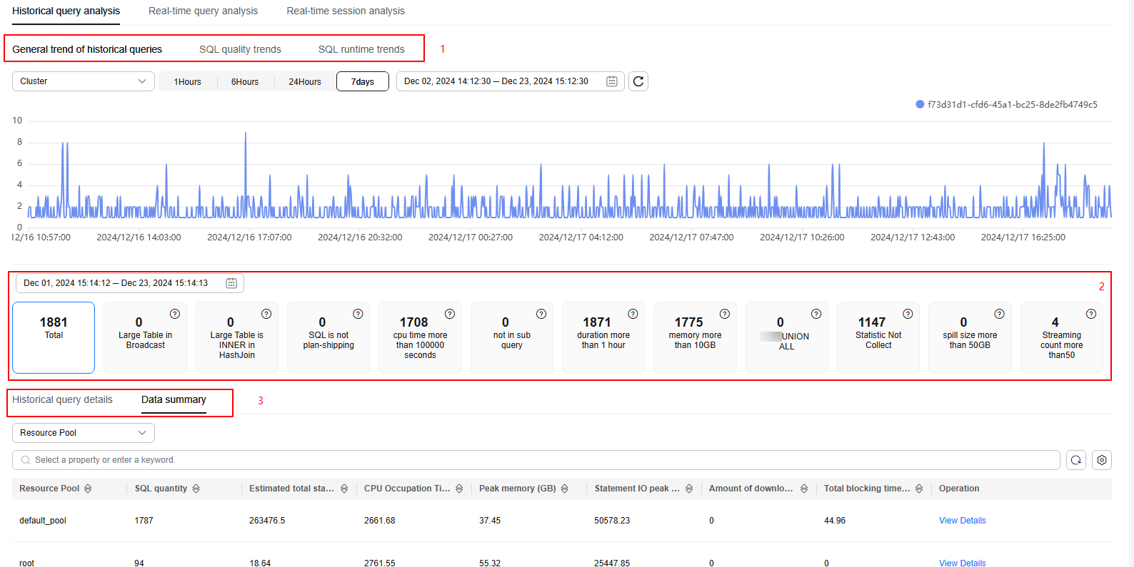Image resolution: width=1134 pixels, height=567 pixels.
Task: Click the root resource pool cell
Action: point(26,563)
